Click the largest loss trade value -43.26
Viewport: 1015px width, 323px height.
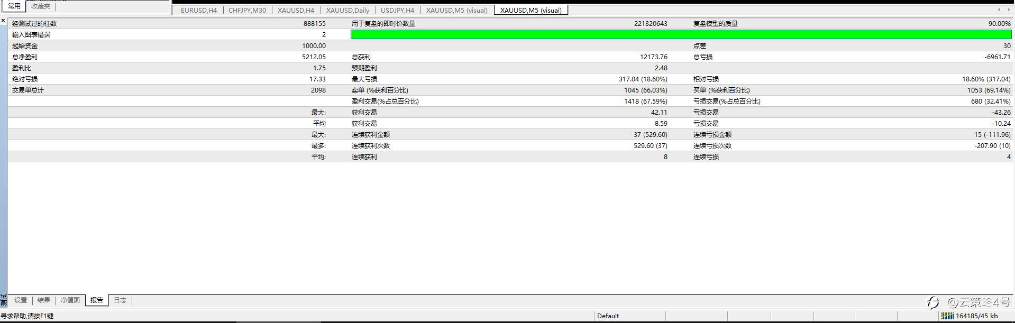(x=1001, y=113)
